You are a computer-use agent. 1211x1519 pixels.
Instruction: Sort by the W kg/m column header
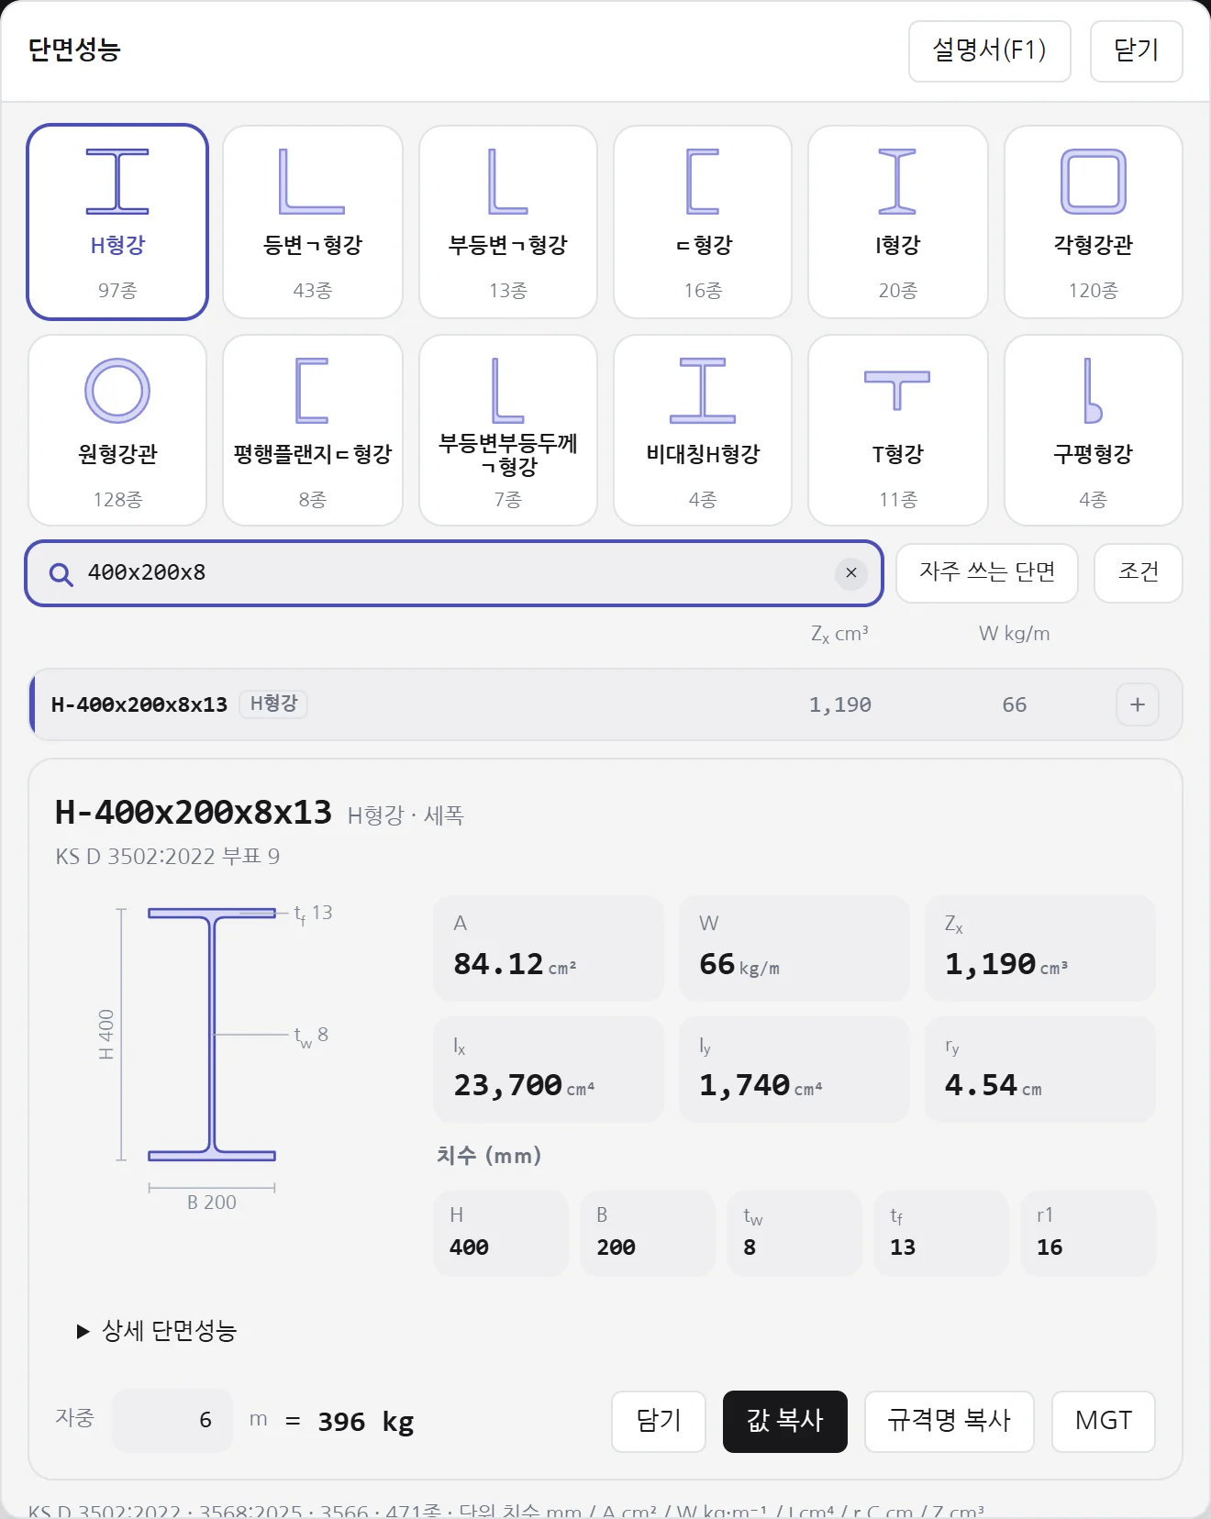tap(1014, 634)
